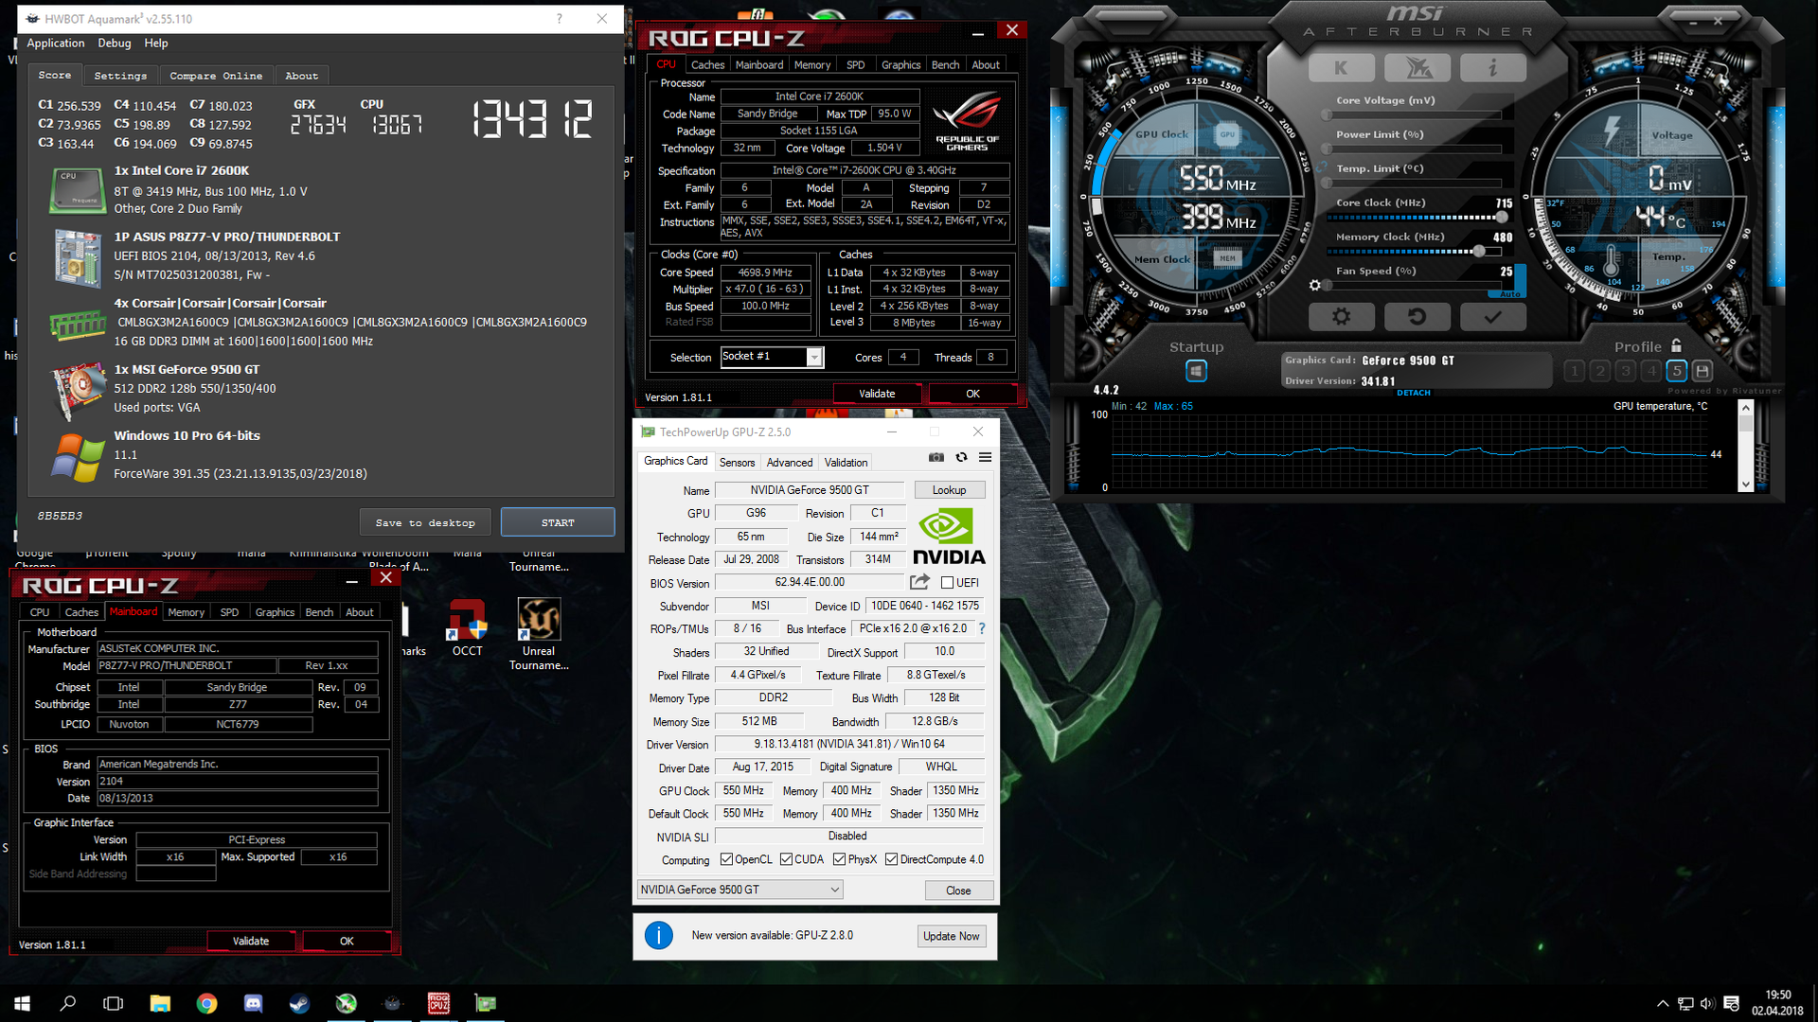Open Google Chrome from the taskbar
This screenshot has width=1818, height=1022.
pos(206,1003)
